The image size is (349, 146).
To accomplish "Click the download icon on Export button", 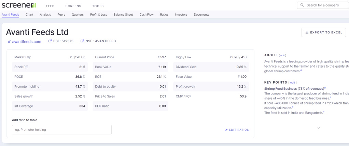I will click(x=307, y=32).
